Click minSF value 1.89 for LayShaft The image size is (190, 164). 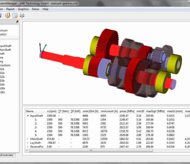(x=139, y=143)
